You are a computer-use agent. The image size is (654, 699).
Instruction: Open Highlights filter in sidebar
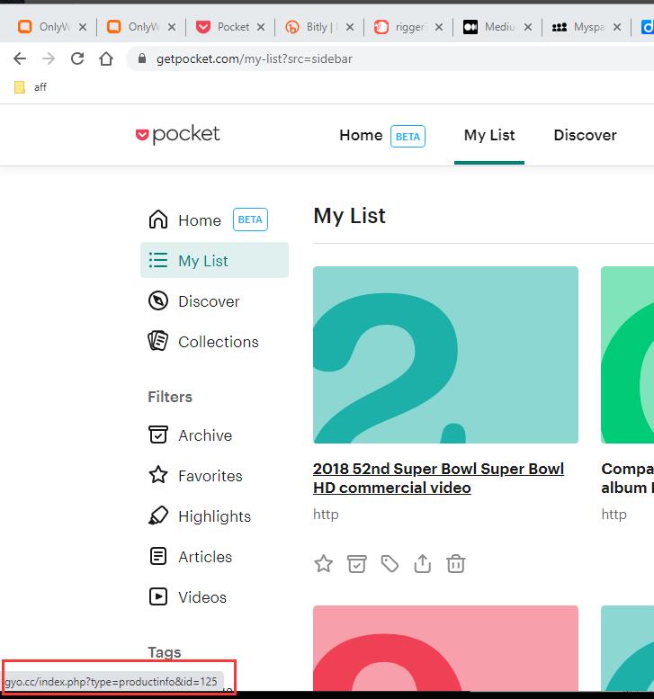pos(214,516)
